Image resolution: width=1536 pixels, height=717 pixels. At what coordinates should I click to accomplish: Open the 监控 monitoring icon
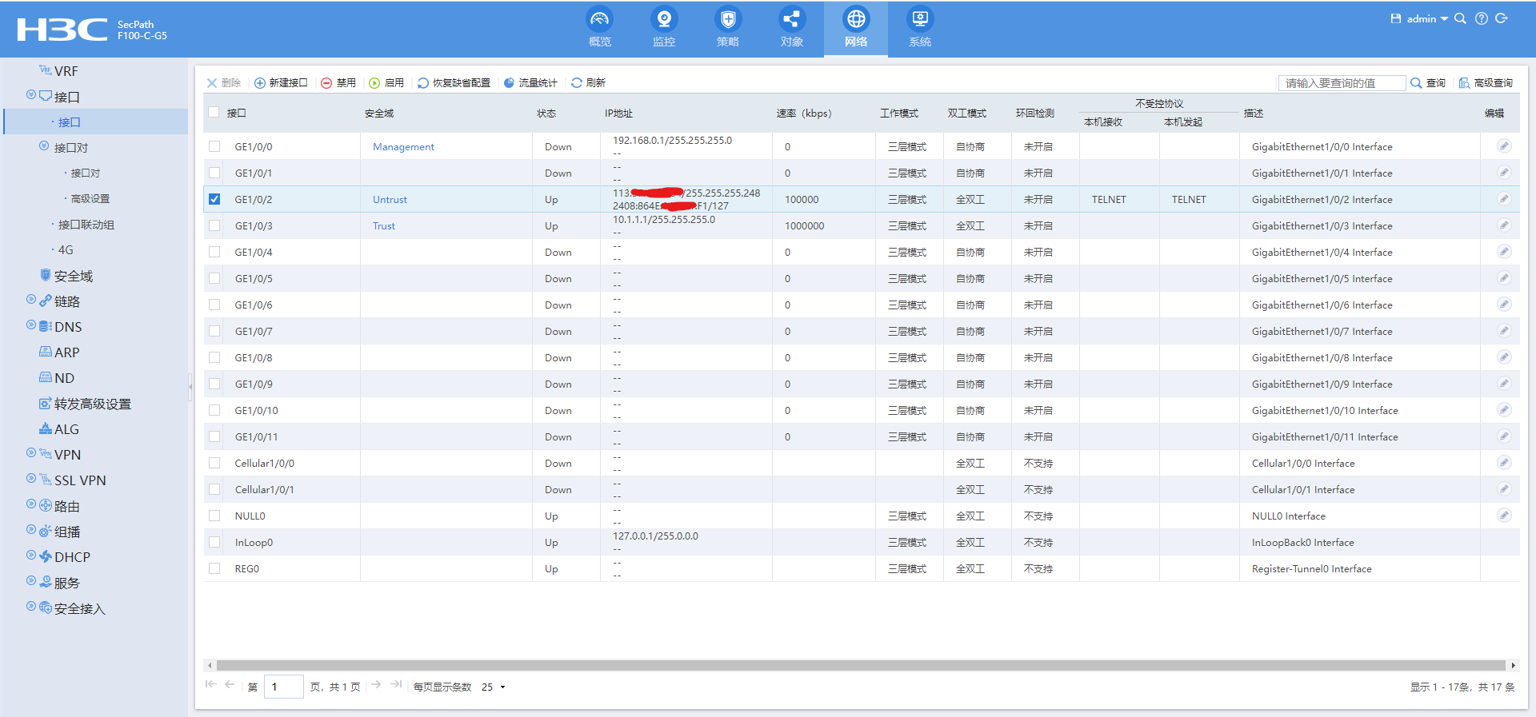(664, 18)
